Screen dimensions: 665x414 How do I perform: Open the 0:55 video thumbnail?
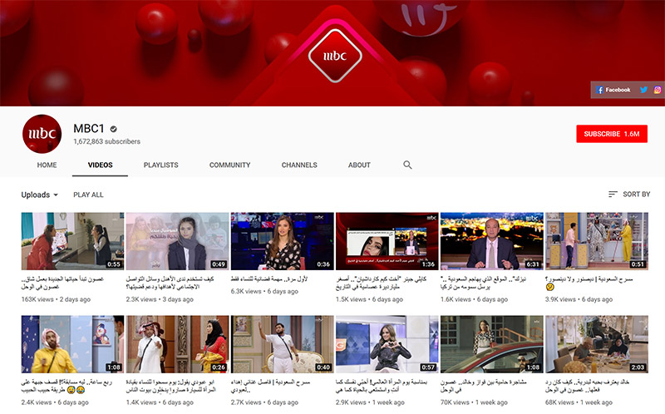(x=72, y=241)
